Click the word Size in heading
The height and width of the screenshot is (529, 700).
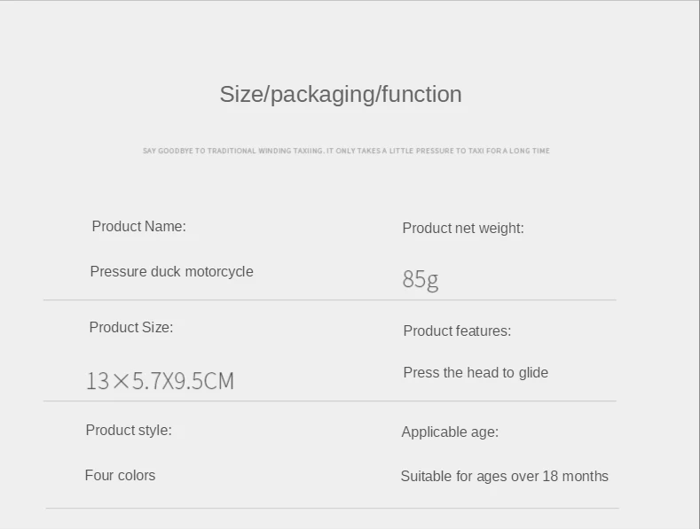coord(241,95)
